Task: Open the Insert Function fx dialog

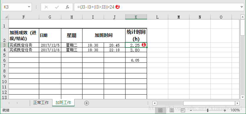Action: (x=67, y=7)
